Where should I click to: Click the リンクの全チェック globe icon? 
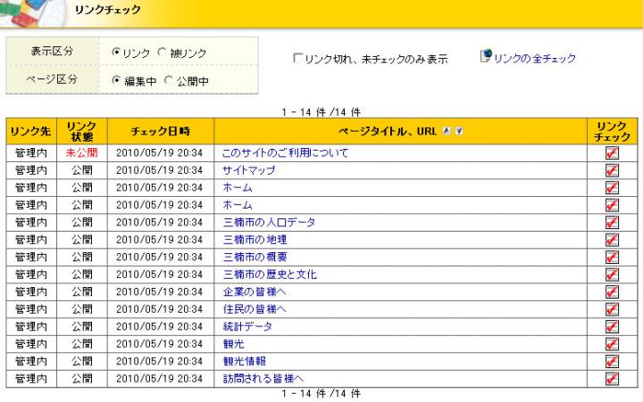(x=487, y=58)
